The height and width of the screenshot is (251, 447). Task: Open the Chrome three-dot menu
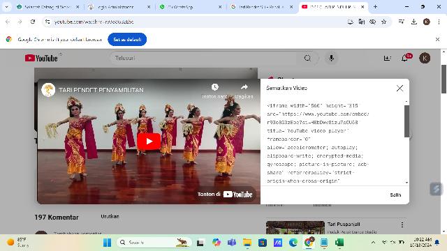(439, 22)
